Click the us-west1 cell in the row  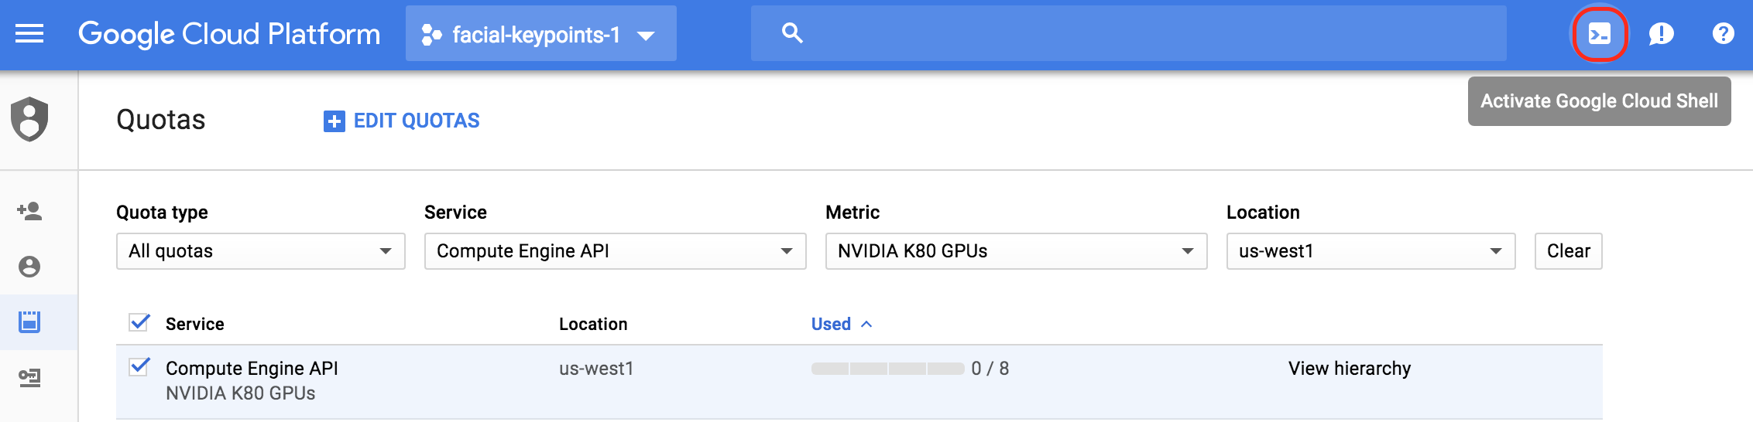[596, 369]
